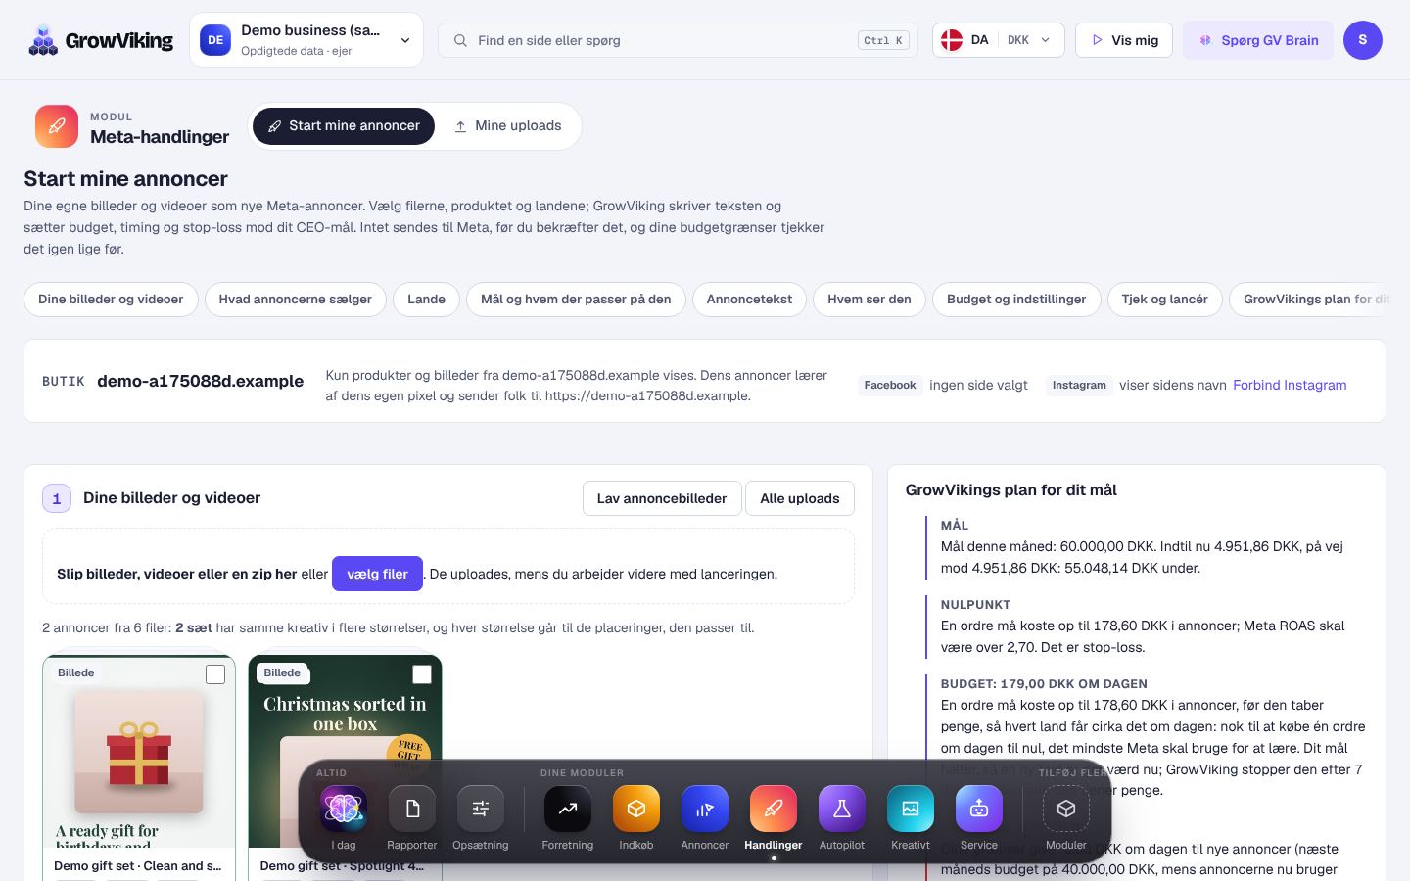Jump to the Budget og indstillinger section

pyautogui.click(x=1016, y=300)
